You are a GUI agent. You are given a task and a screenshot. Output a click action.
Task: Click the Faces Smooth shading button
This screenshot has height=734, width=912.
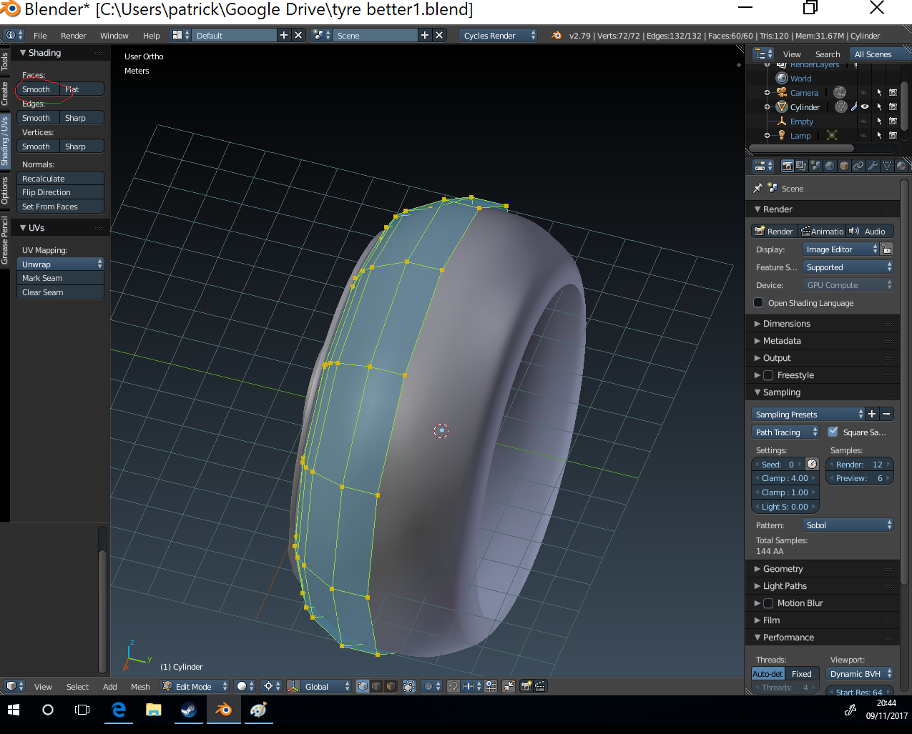(x=39, y=89)
